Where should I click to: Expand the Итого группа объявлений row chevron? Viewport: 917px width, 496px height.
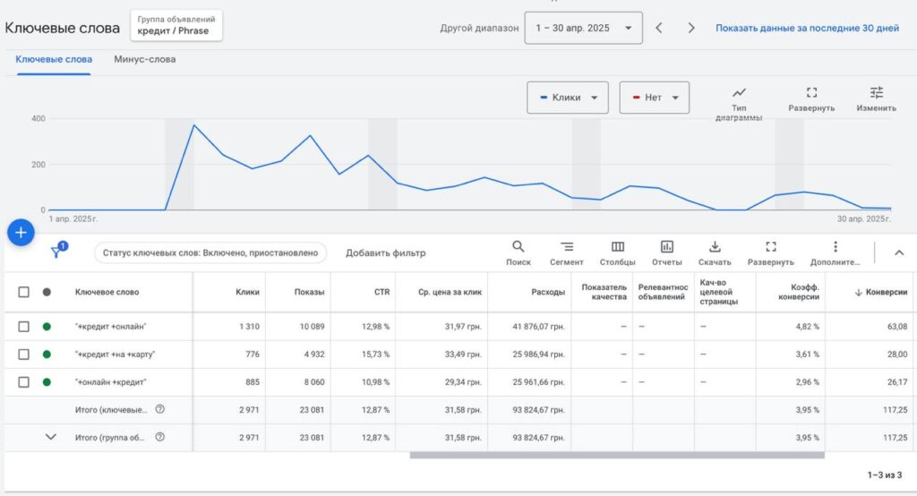[51, 437]
